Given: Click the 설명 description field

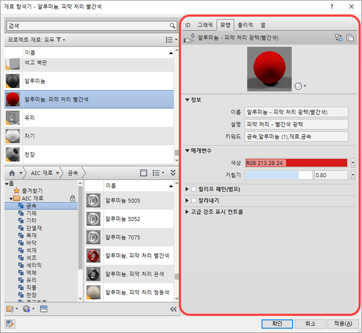Looking at the screenshot, I should 296,124.
